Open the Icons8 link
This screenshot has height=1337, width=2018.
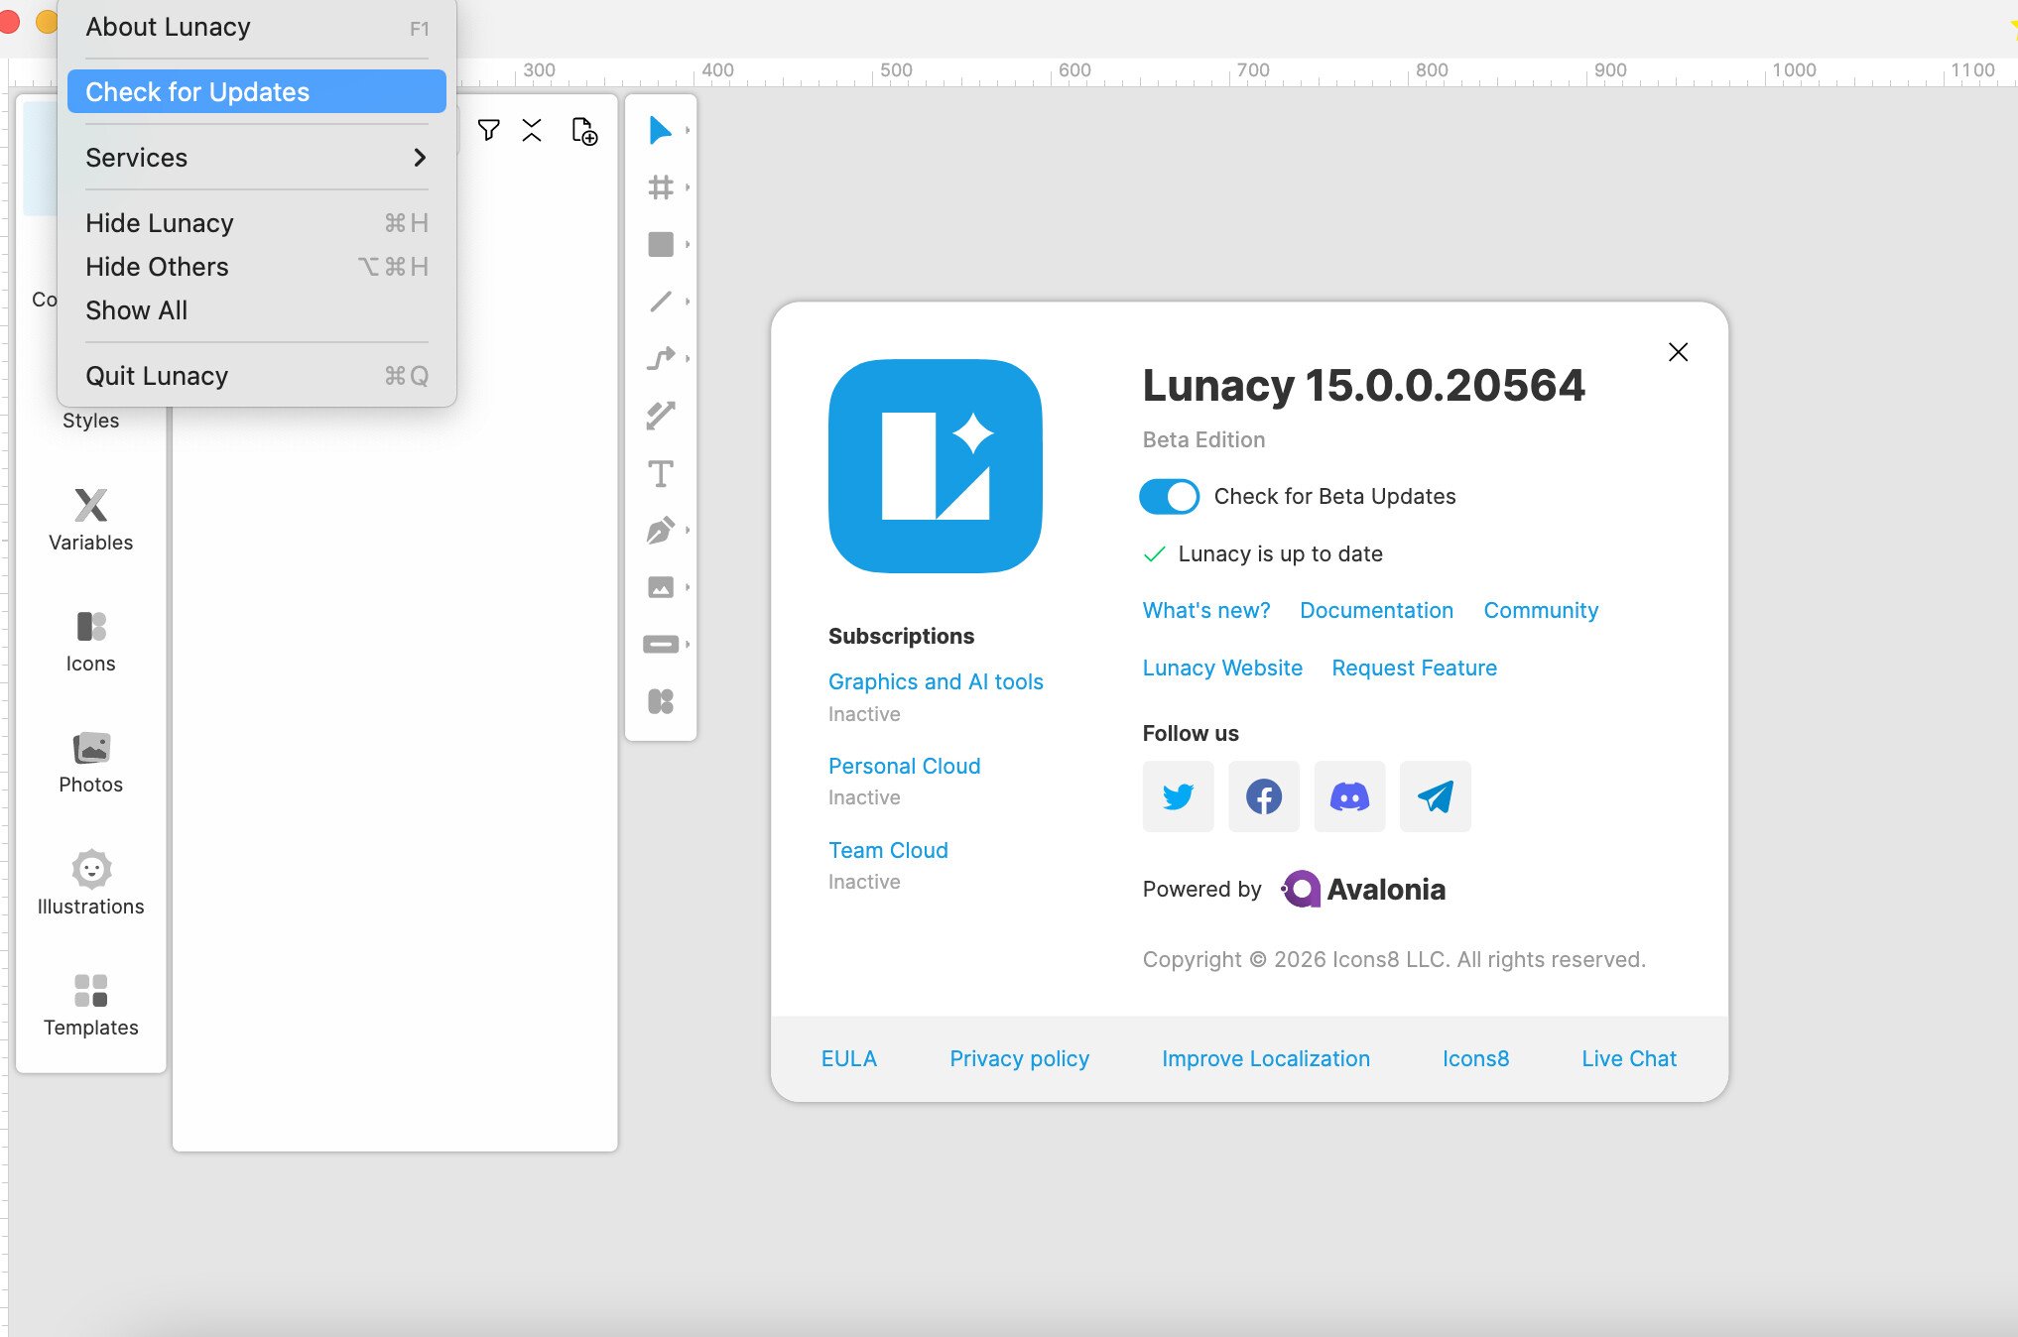tap(1475, 1059)
